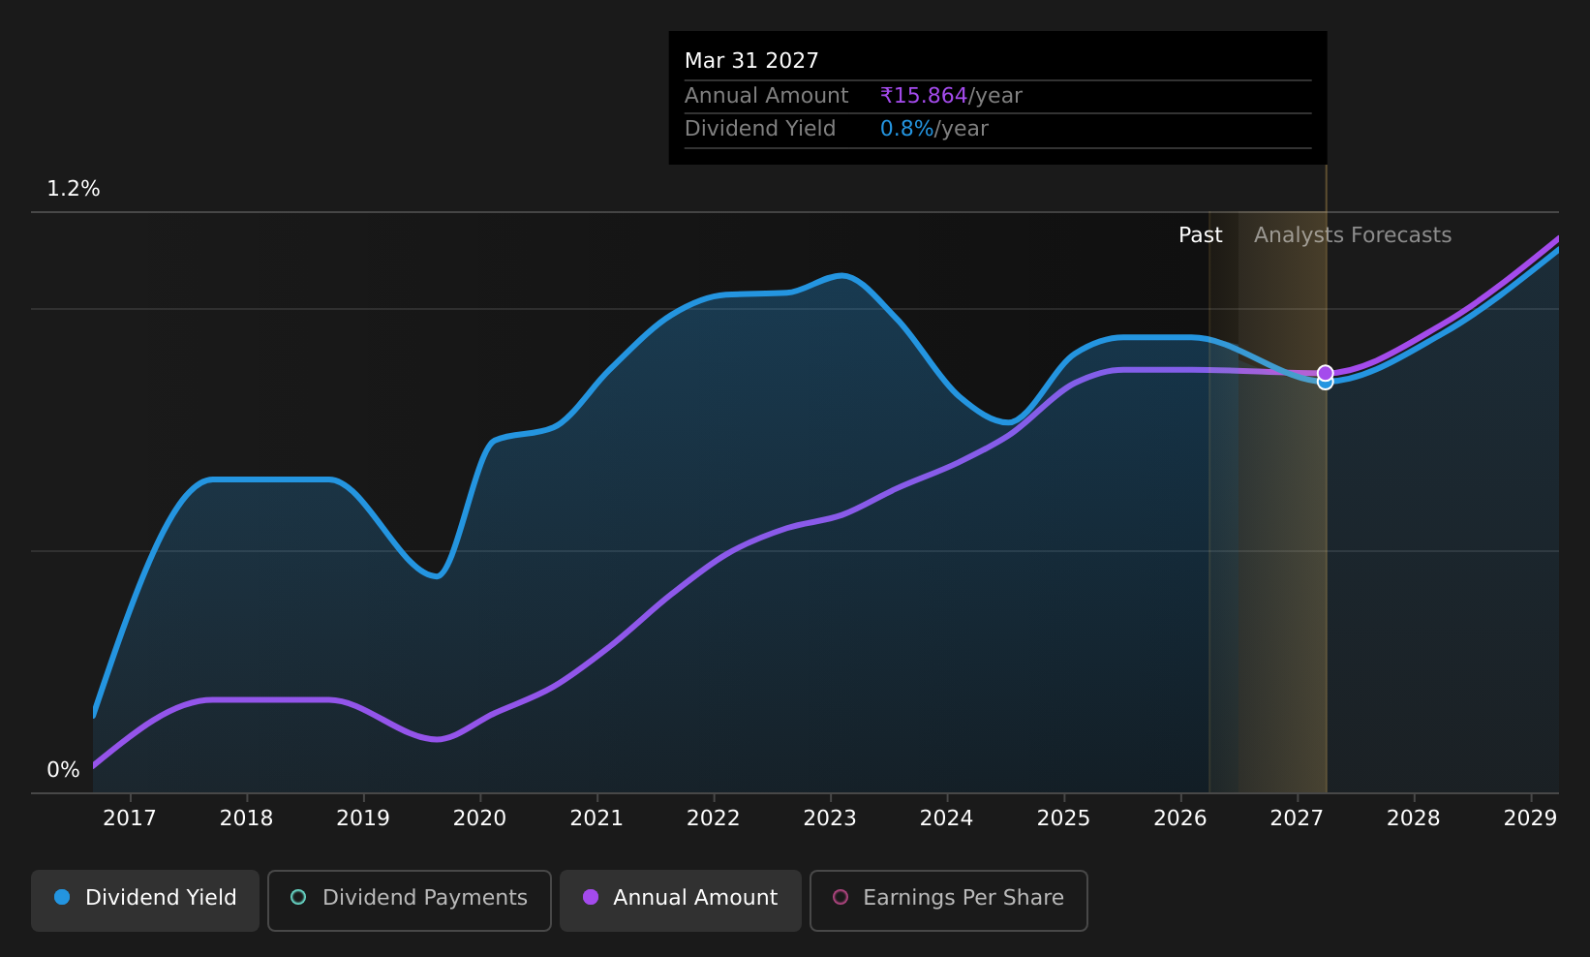Click the 2023 x-axis label
This screenshot has height=957, width=1590.
[x=830, y=818]
